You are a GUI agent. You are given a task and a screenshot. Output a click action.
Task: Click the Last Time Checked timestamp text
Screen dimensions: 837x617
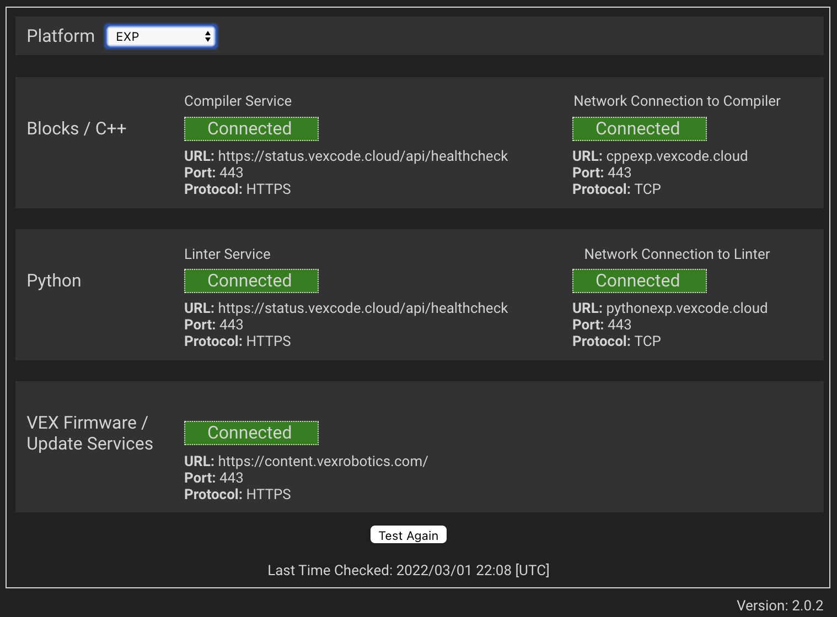point(408,570)
